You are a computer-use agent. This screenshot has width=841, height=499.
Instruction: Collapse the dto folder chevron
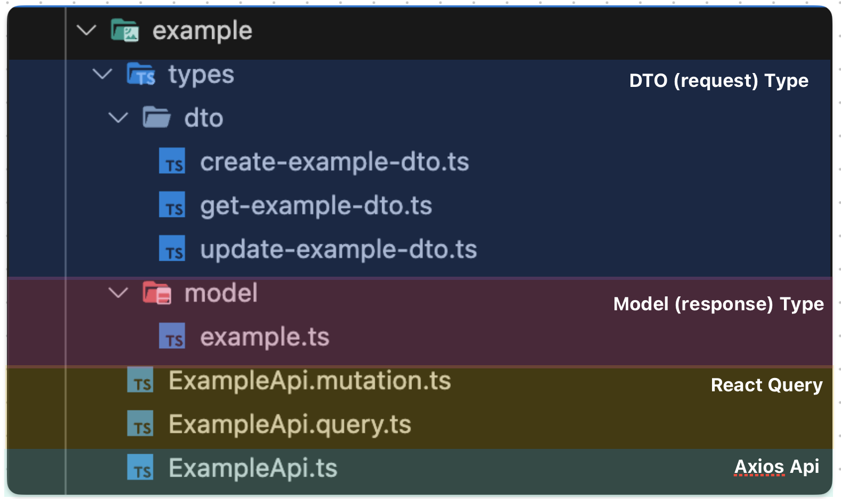tap(118, 117)
